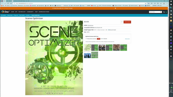Screen dimensions: 173x97
Task: Open the SHOP menu item
Action: (13, 12)
